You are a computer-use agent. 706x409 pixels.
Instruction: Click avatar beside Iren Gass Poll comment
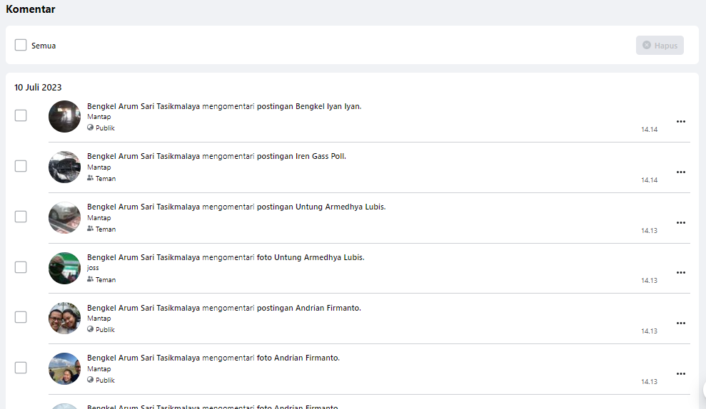(64, 167)
